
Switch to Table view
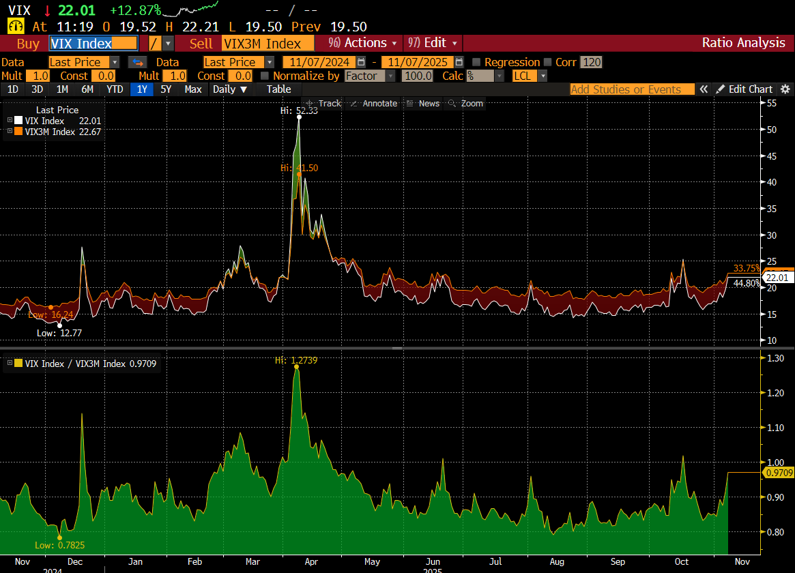(279, 89)
